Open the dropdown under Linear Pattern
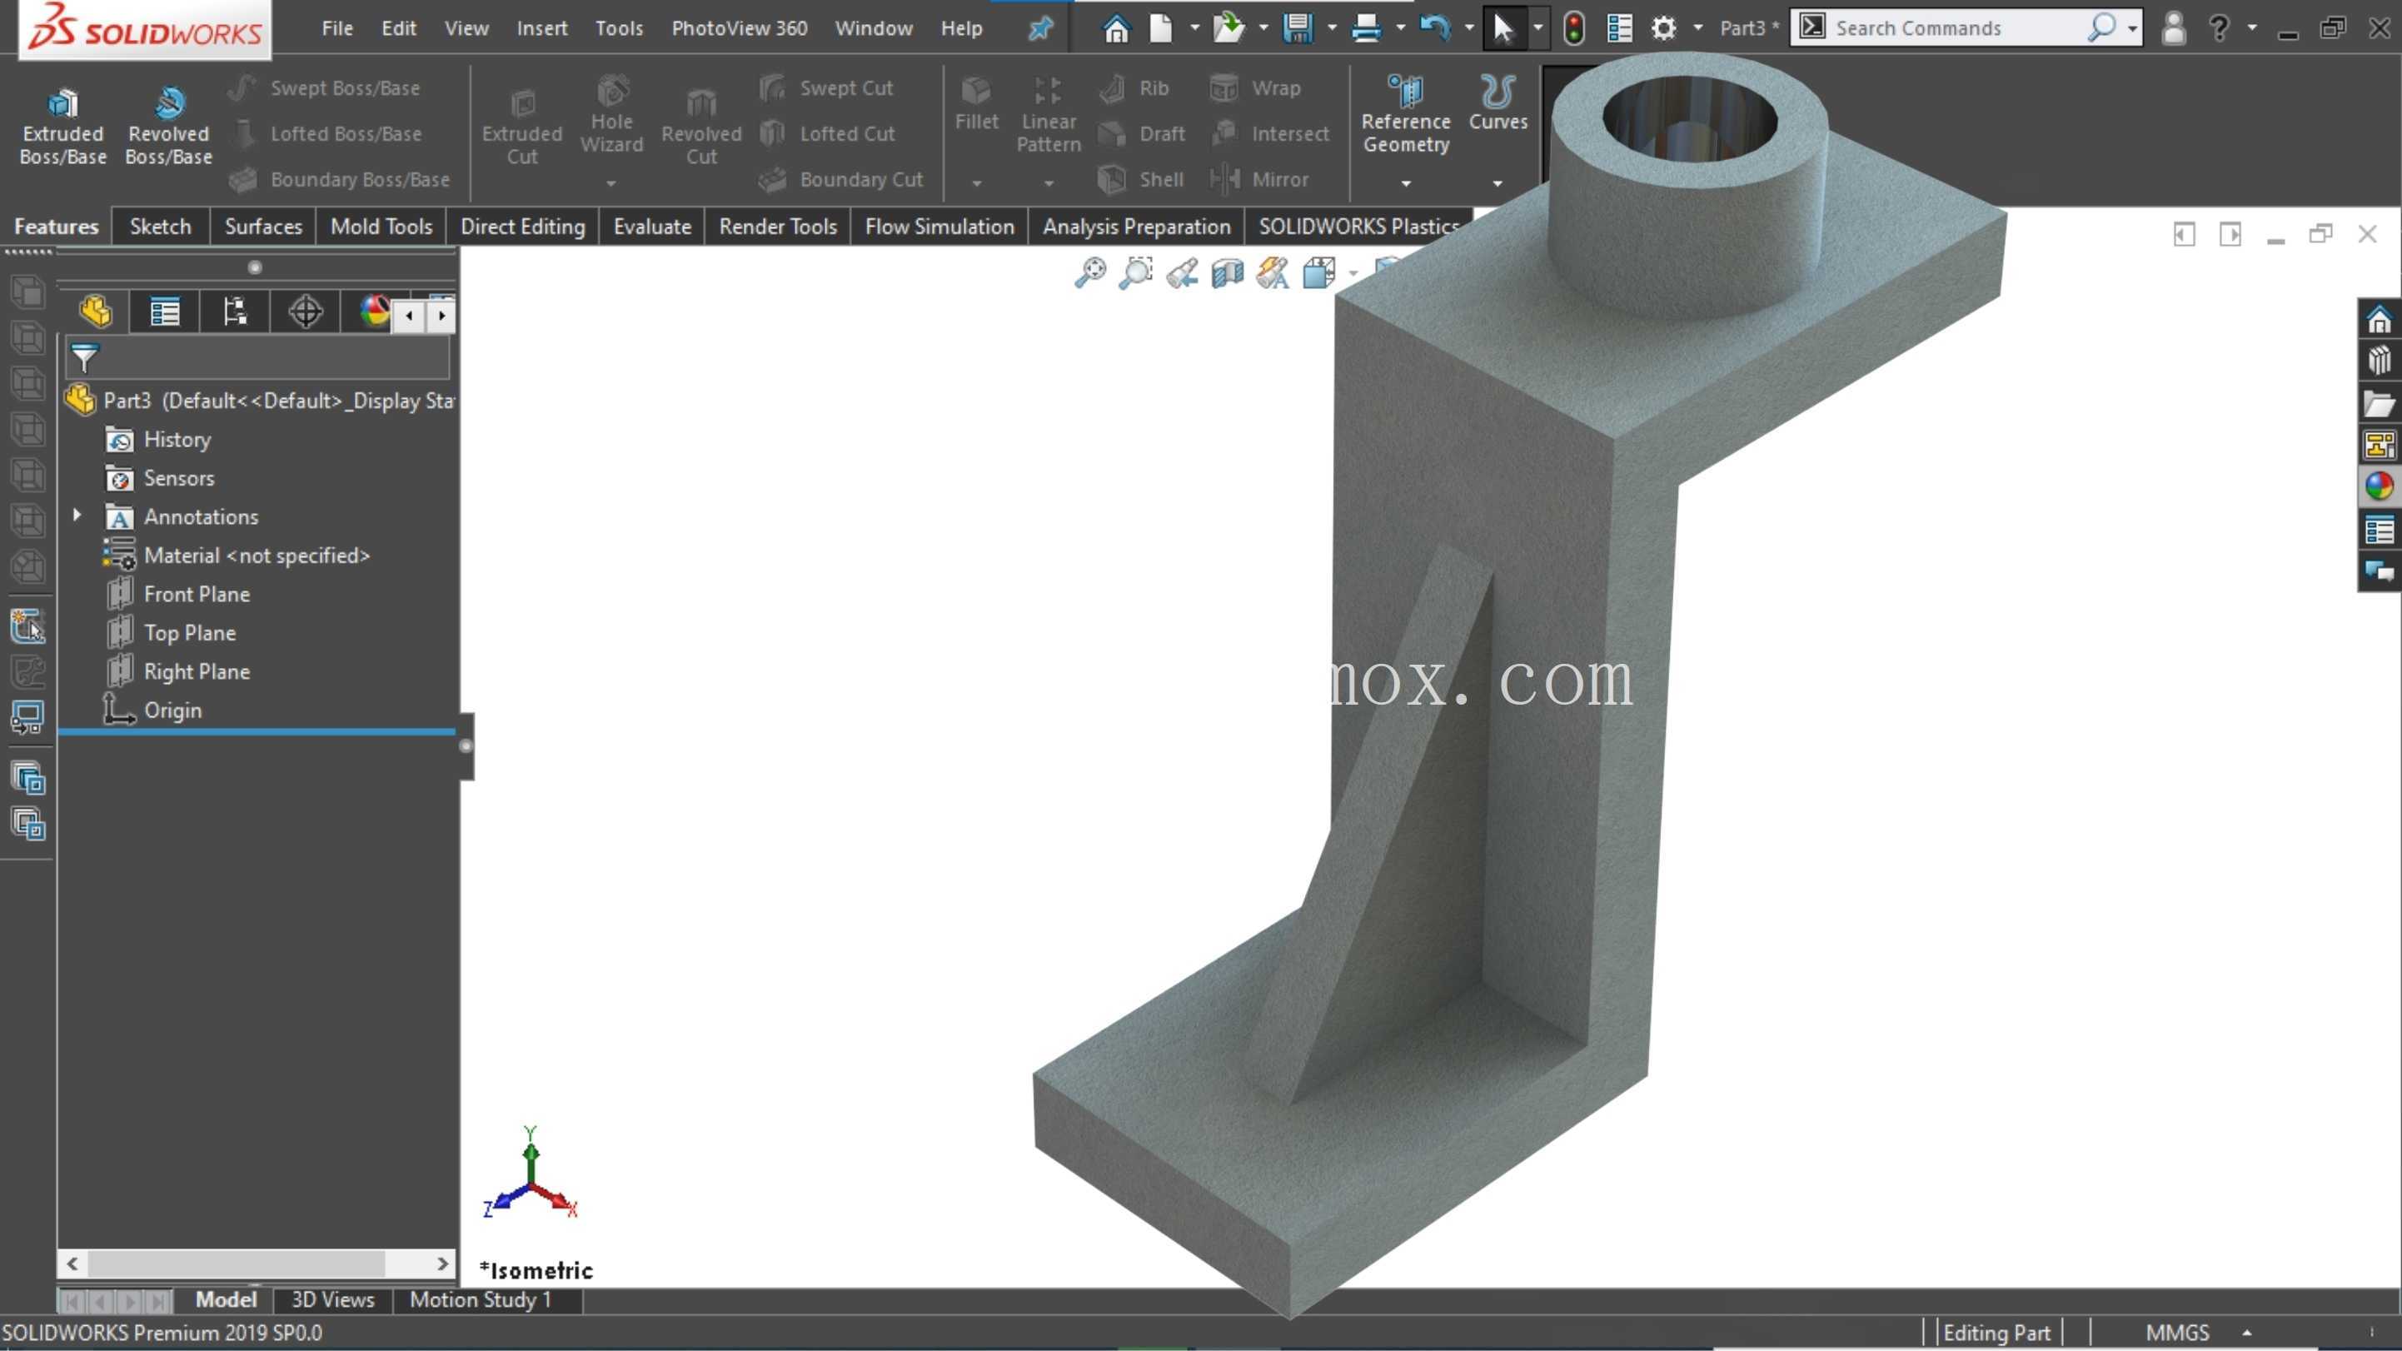 click(x=1048, y=182)
